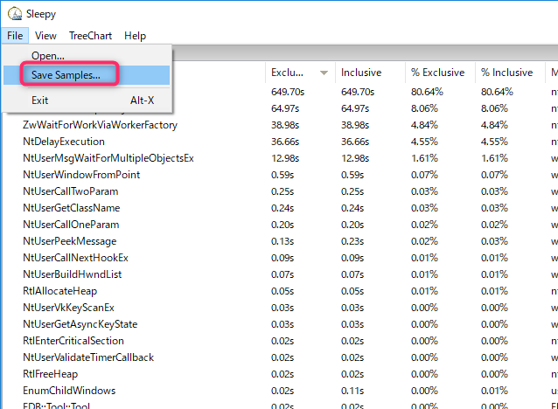
Task: Select the NtUserCallNextHookEx row
Action: [279, 258]
